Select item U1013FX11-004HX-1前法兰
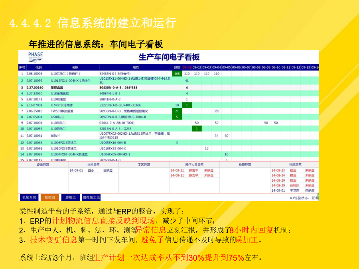 71,81
